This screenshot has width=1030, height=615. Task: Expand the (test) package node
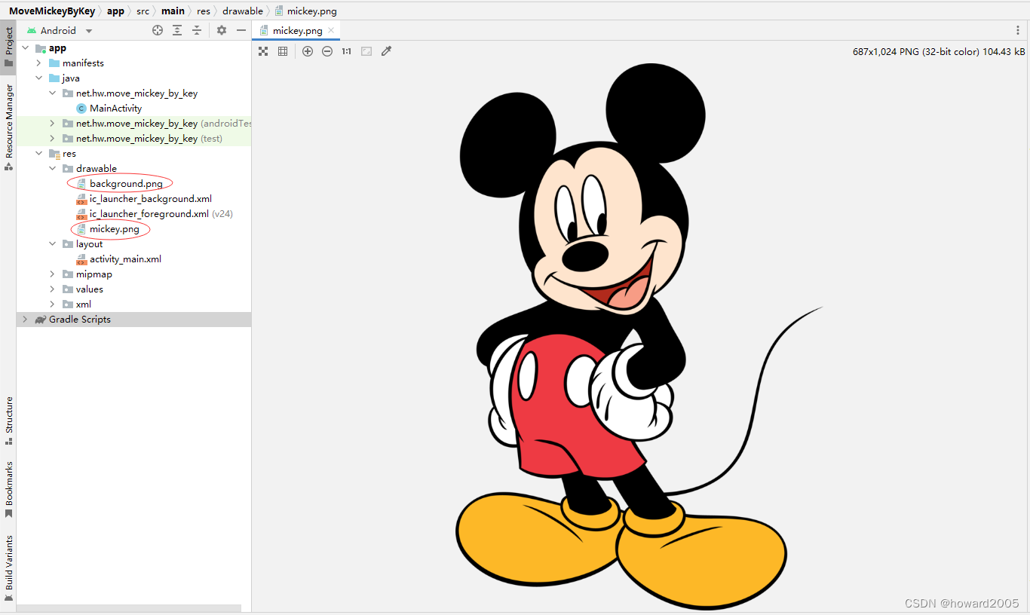(x=52, y=139)
